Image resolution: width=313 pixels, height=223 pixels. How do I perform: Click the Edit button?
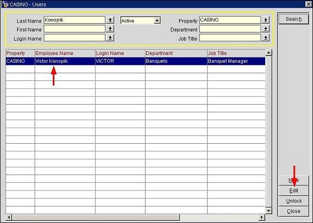(x=293, y=191)
